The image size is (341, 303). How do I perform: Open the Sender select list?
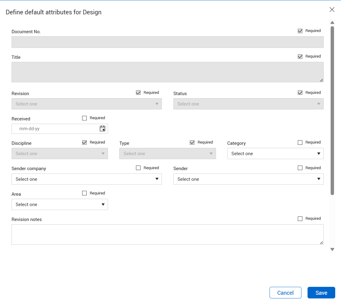tap(248, 179)
